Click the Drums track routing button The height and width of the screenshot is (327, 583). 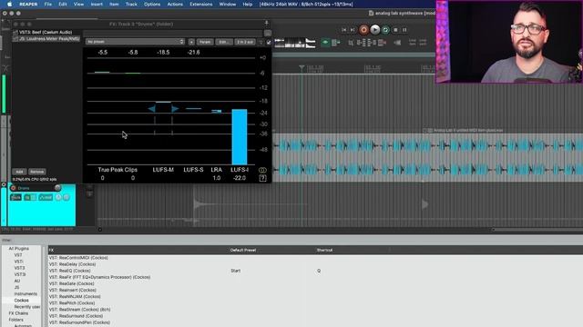point(16,198)
